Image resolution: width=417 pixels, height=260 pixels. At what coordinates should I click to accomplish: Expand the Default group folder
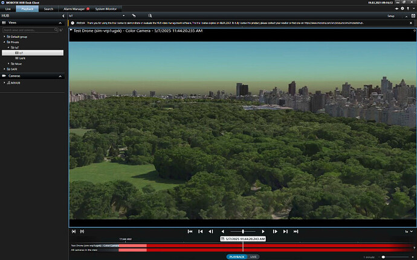coord(4,37)
